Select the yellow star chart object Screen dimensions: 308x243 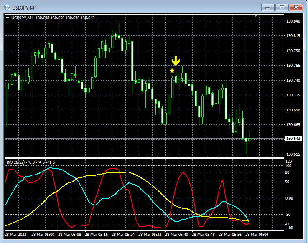(x=172, y=71)
